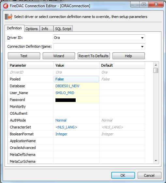
Task: Select the User_Name parameter label
Action: (x=19, y=93)
